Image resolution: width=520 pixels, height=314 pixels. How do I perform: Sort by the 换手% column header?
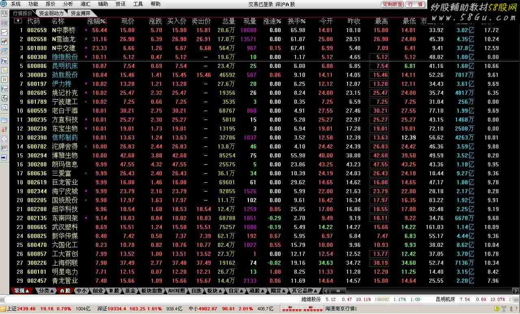(296, 21)
